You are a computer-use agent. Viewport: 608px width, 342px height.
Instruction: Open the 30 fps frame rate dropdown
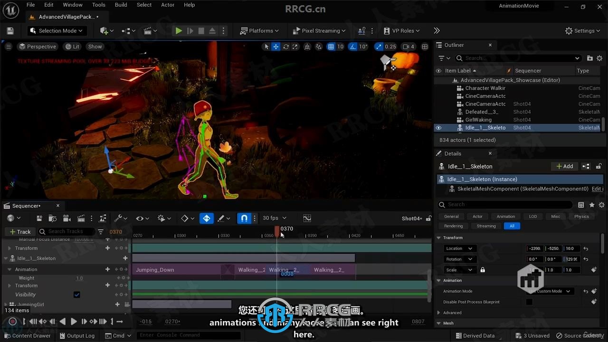coord(275,218)
